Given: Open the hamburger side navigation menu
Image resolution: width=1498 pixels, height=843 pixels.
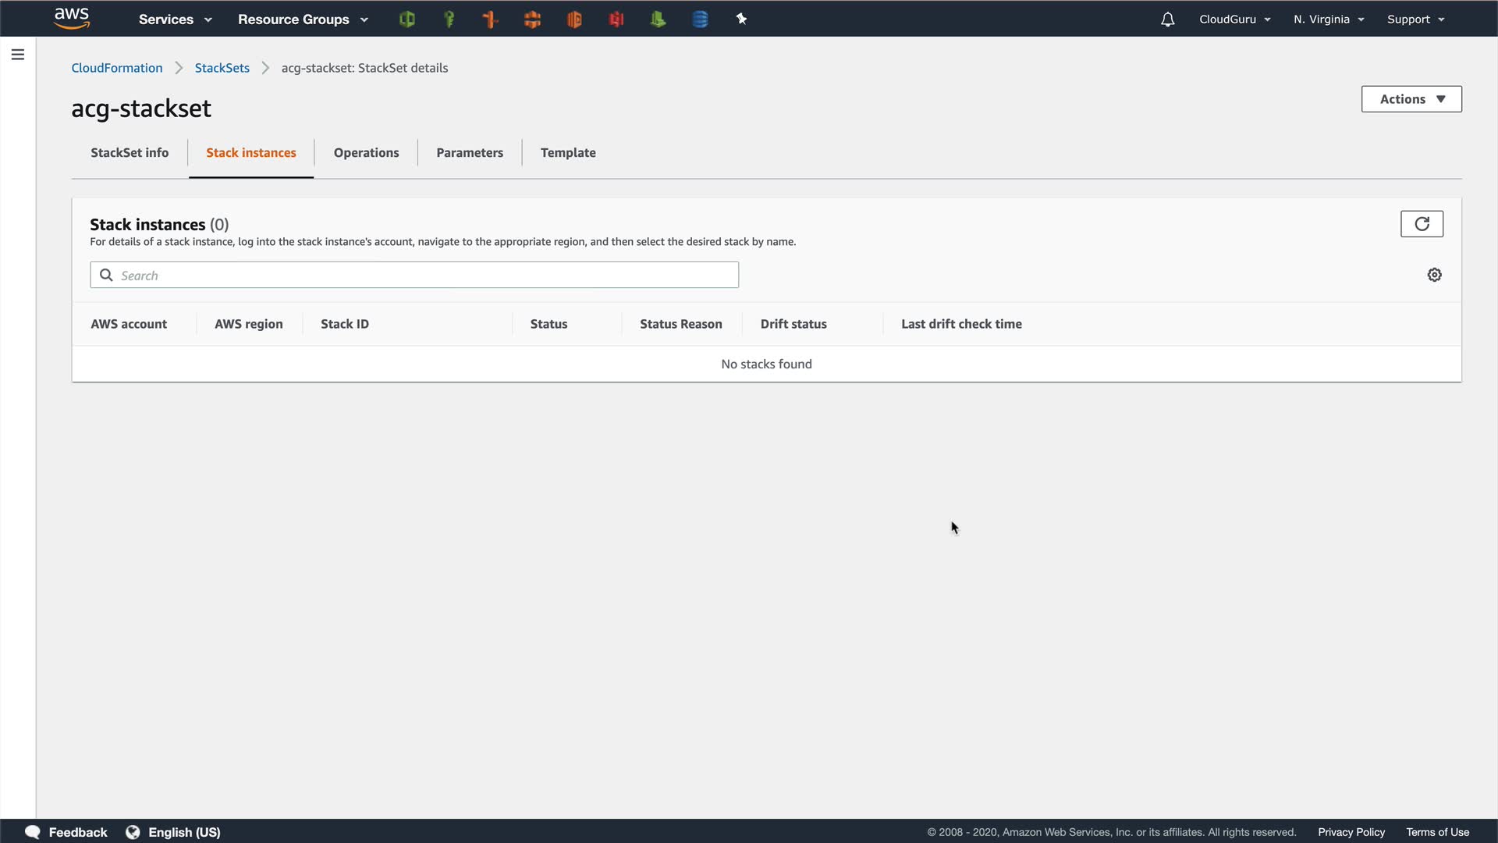Looking at the screenshot, I should click(x=17, y=55).
